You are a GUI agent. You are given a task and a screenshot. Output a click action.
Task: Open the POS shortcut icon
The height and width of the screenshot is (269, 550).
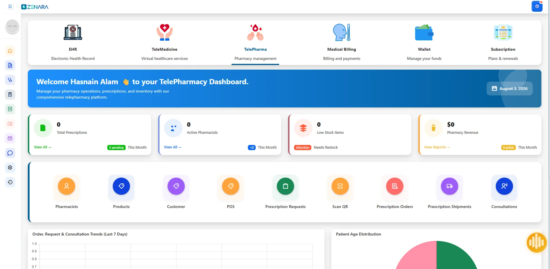click(231, 186)
